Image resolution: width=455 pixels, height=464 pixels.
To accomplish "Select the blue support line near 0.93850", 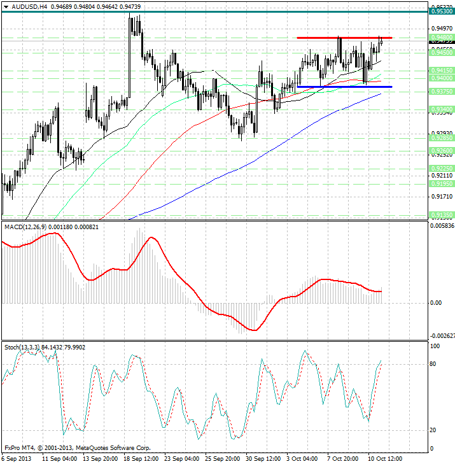I will tap(344, 87).
